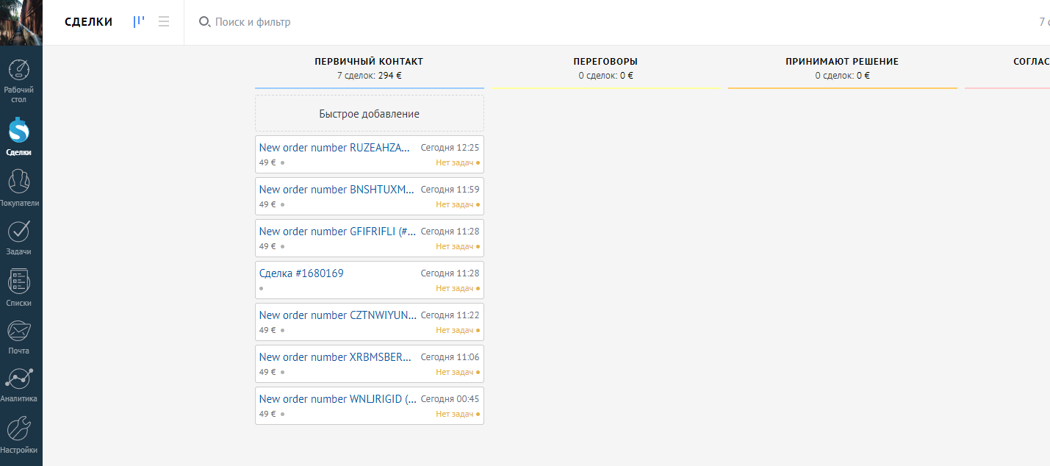Open the Задачи tasks checkmark icon
Image resolution: width=1050 pixels, height=466 pixels.
coord(18,231)
